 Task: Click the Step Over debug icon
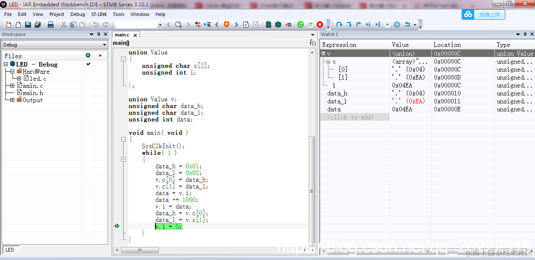click(339, 24)
